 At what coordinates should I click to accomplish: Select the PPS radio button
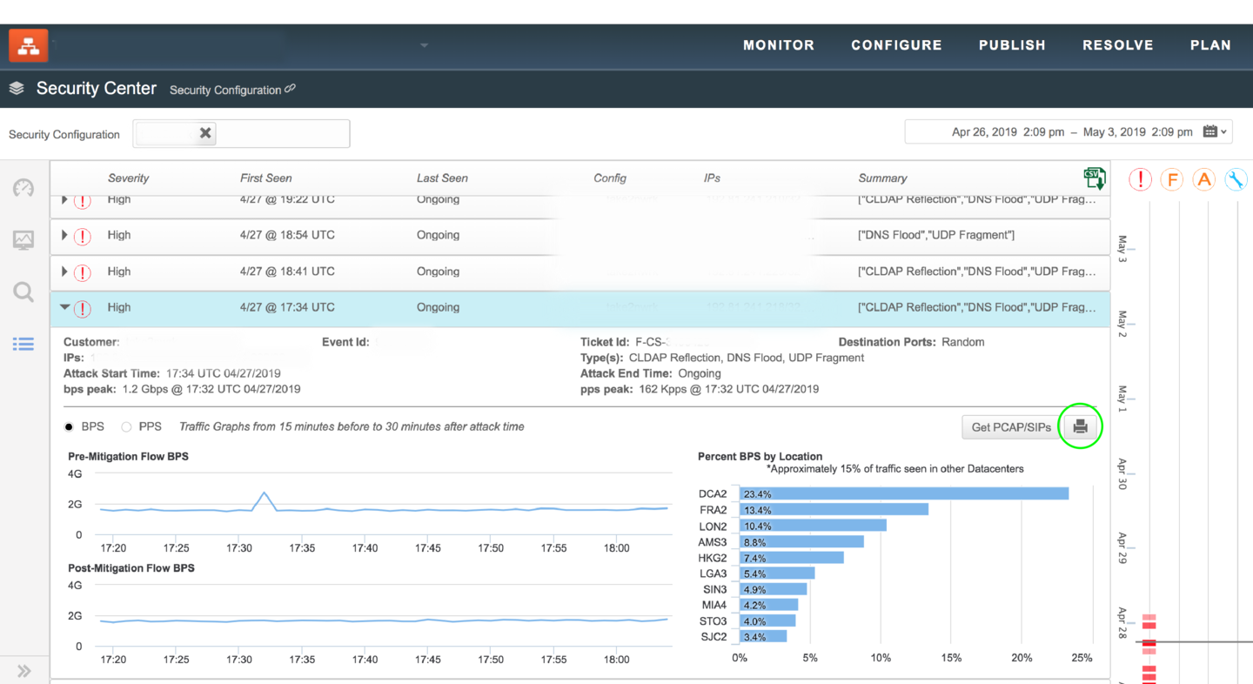coord(127,427)
